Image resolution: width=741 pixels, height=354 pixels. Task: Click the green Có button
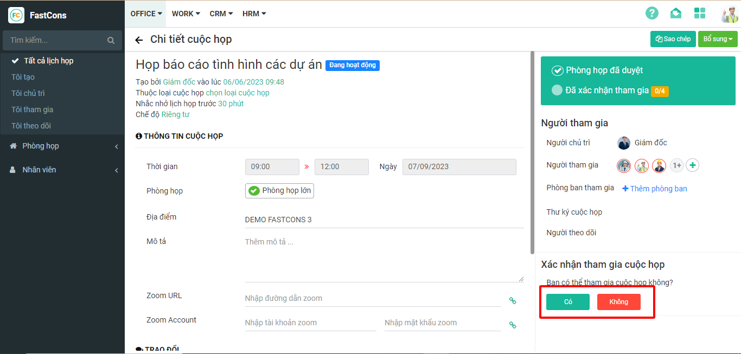pos(567,302)
